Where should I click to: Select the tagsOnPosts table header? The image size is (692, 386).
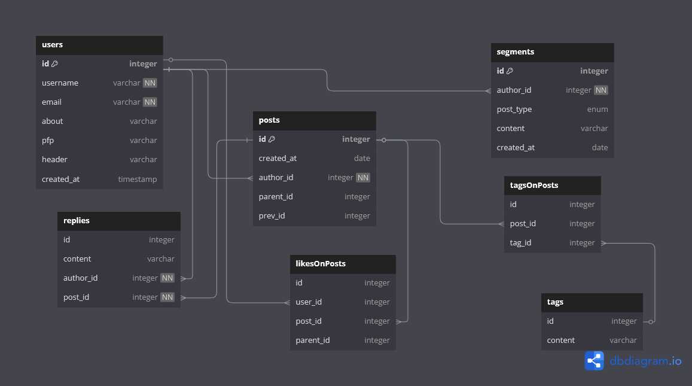(x=552, y=186)
